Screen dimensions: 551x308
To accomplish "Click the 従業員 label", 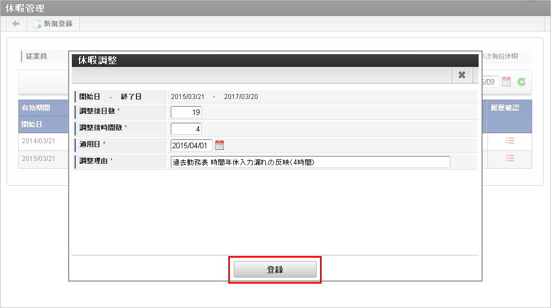I will pos(36,56).
